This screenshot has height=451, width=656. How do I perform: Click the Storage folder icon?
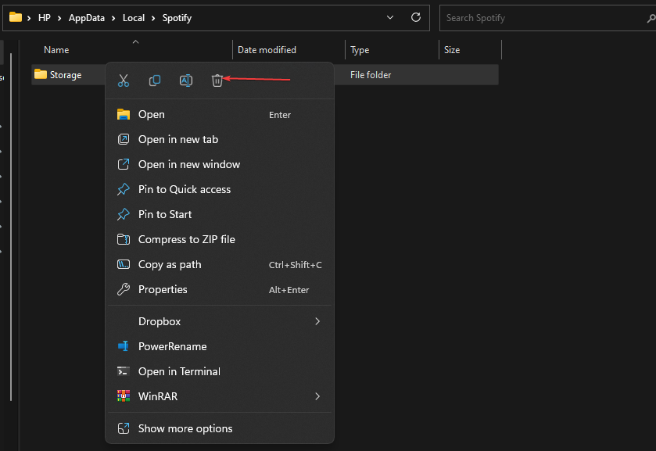(x=41, y=74)
